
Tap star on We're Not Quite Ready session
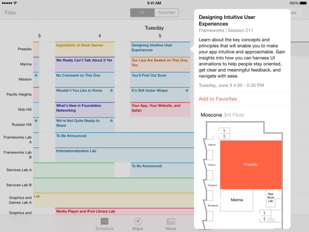tap(112, 121)
